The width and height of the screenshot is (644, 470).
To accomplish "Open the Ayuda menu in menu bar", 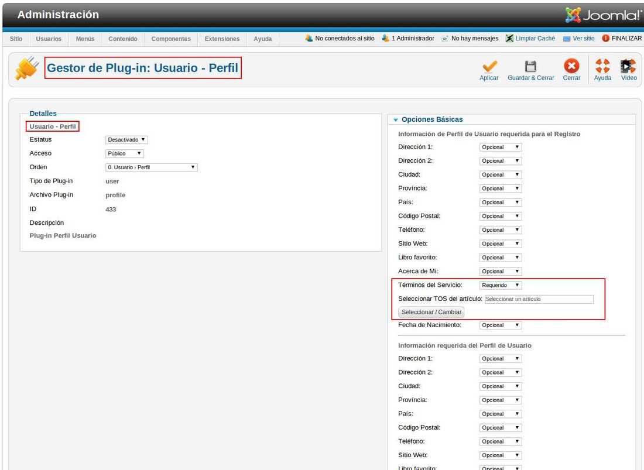I will click(262, 39).
